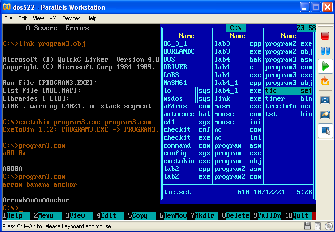
Task: Start the VM with green play icon
Action: pyautogui.click(x=325, y=66)
